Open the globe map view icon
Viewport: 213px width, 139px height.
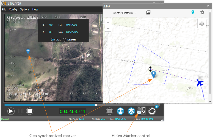pos(120,111)
